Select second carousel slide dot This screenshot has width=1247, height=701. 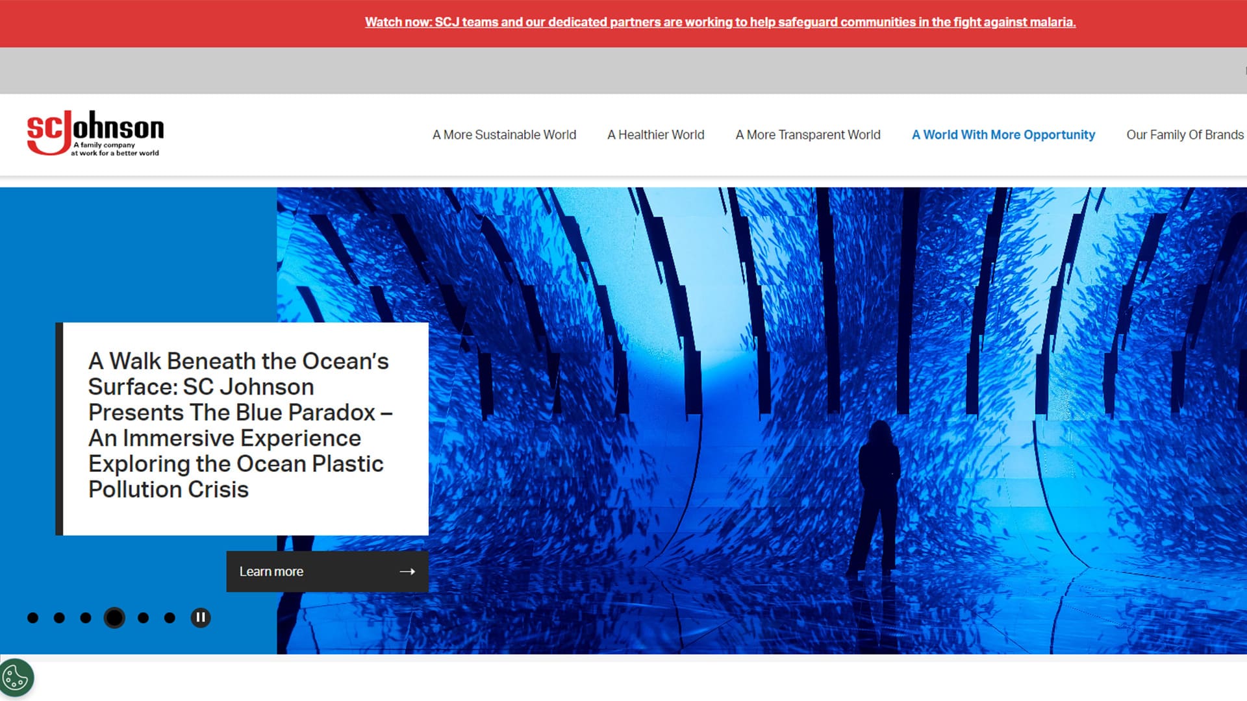[x=59, y=618]
